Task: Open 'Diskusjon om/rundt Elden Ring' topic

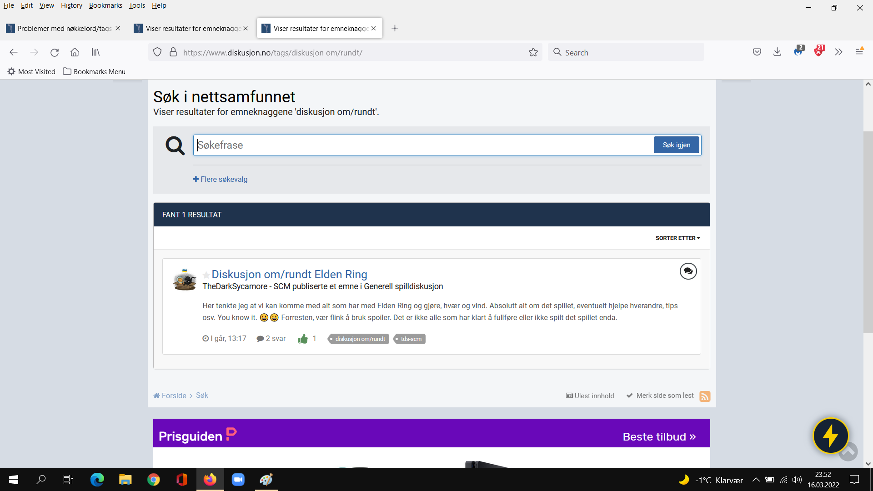Action: click(x=289, y=274)
